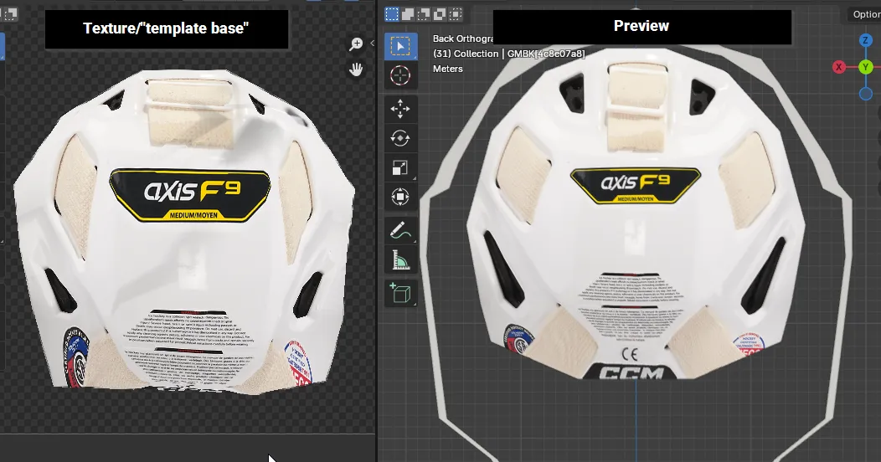Set selection mode to new selection
This screenshot has width=881, height=462.
[392, 14]
